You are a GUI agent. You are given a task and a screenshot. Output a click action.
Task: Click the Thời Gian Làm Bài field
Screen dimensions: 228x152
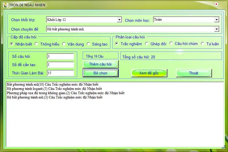pos(60,73)
